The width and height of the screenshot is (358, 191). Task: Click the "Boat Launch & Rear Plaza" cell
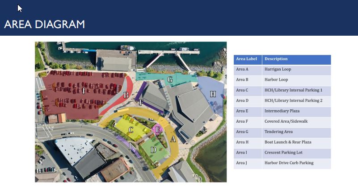(x=288, y=142)
